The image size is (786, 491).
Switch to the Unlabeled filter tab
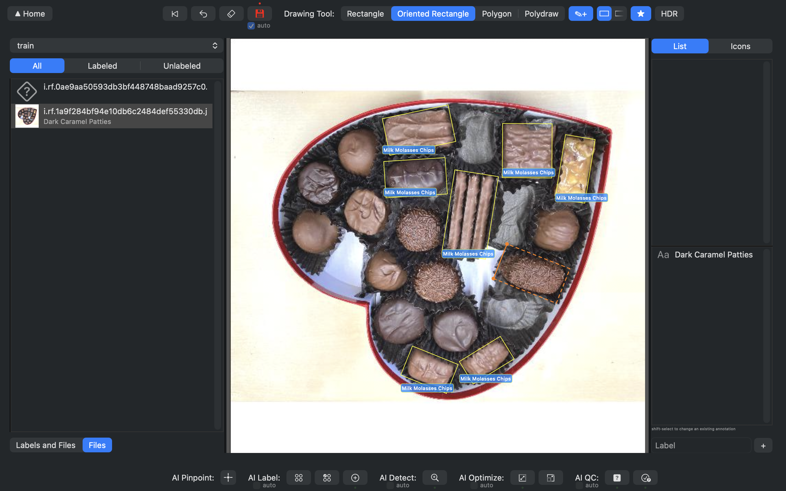click(182, 66)
